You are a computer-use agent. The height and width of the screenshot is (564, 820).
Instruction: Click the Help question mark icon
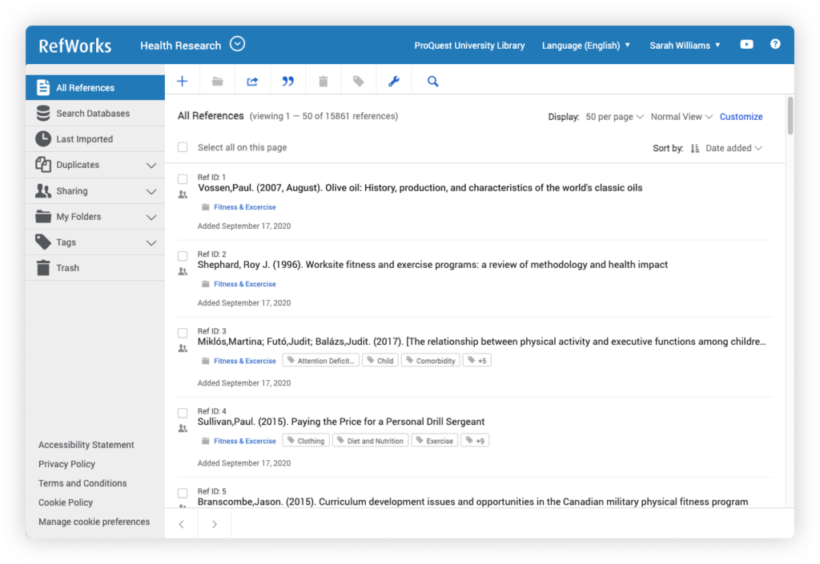click(x=775, y=45)
